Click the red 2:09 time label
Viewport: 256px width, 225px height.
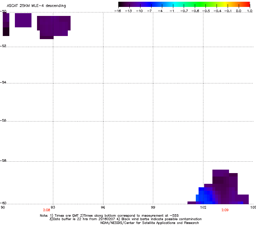[x=225, y=210]
